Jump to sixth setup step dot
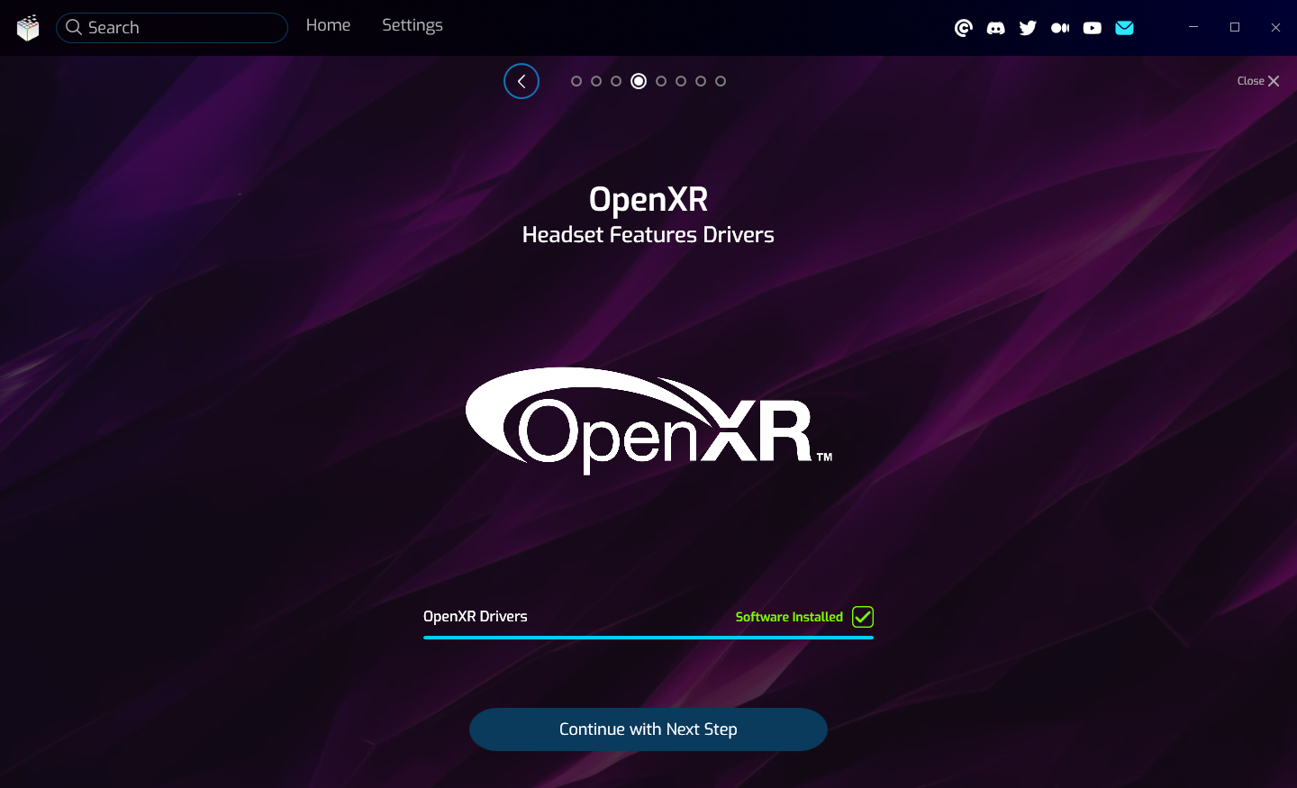The height and width of the screenshot is (788, 1297). click(x=681, y=81)
